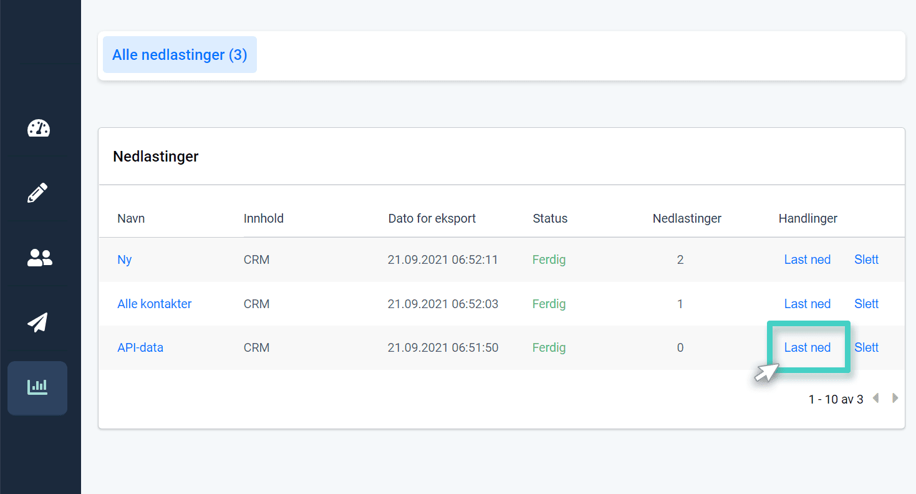Download the Alle kontakter export

[808, 304]
